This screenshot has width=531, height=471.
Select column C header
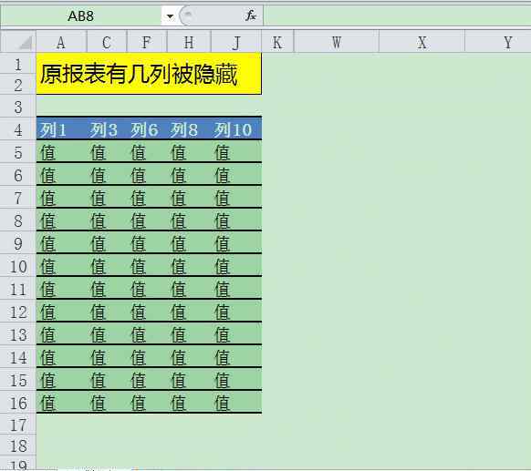(107, 42)
